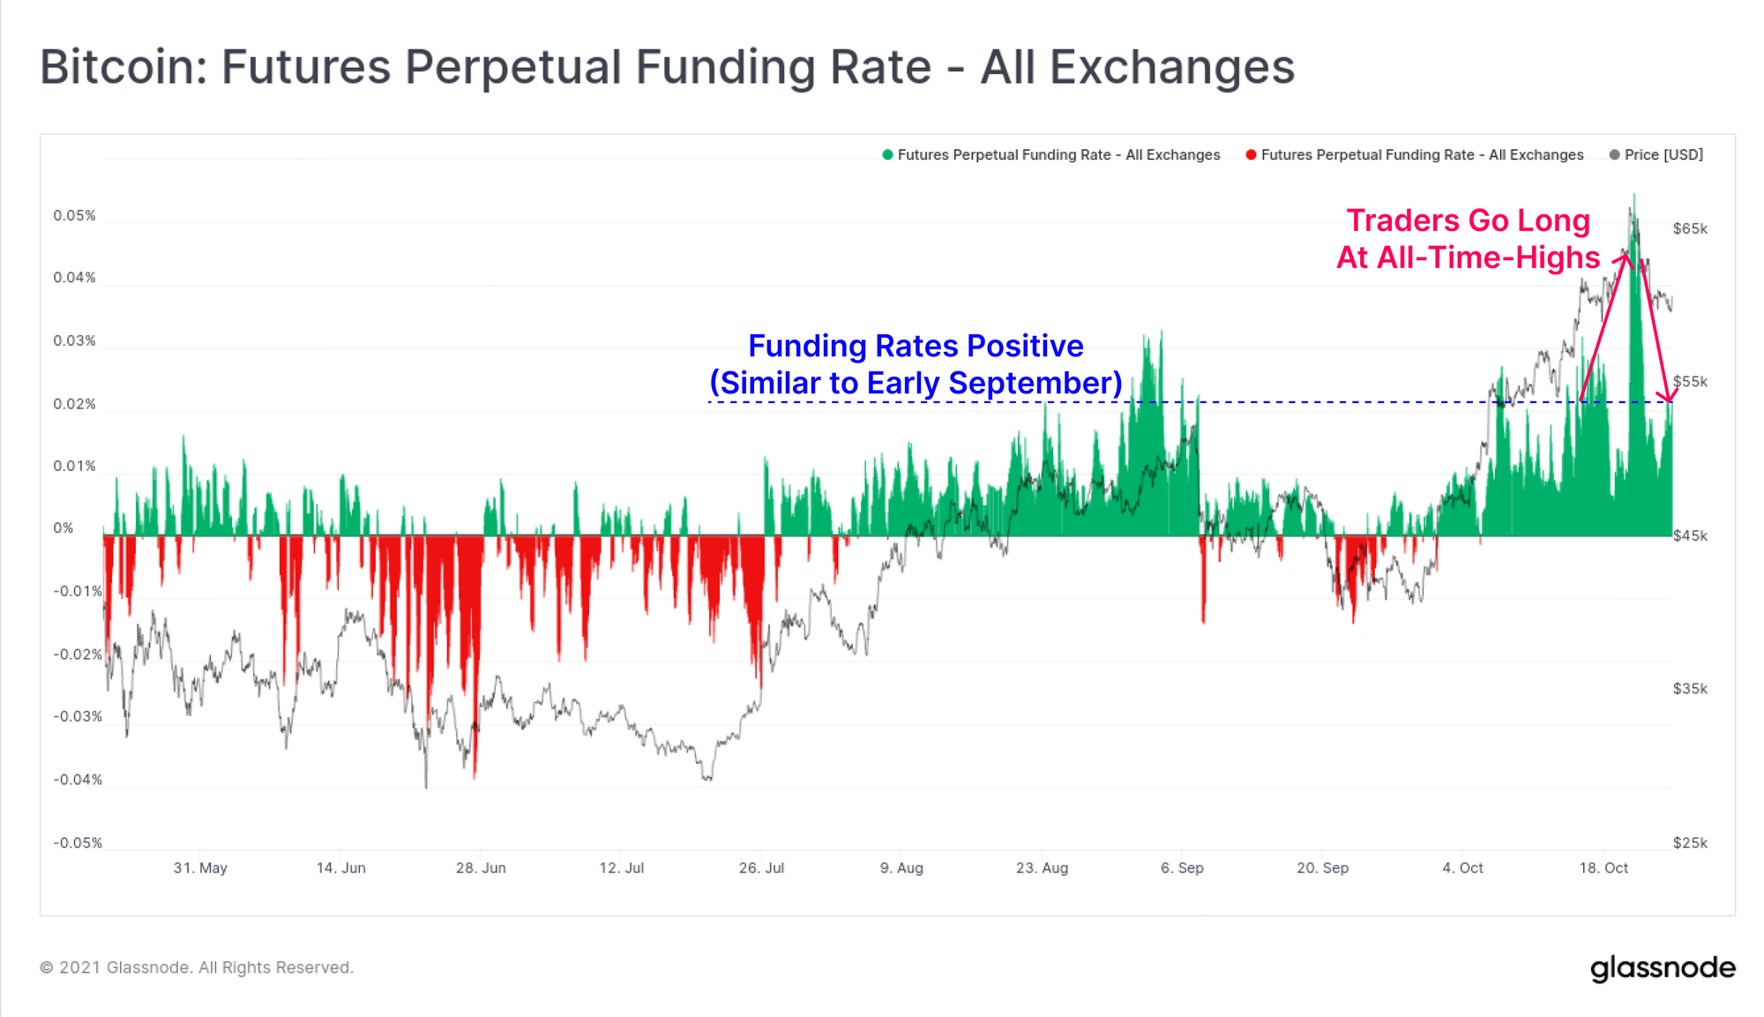
Task: Click the Glassnode copyright notice
Action: click(x=197, y=968)
